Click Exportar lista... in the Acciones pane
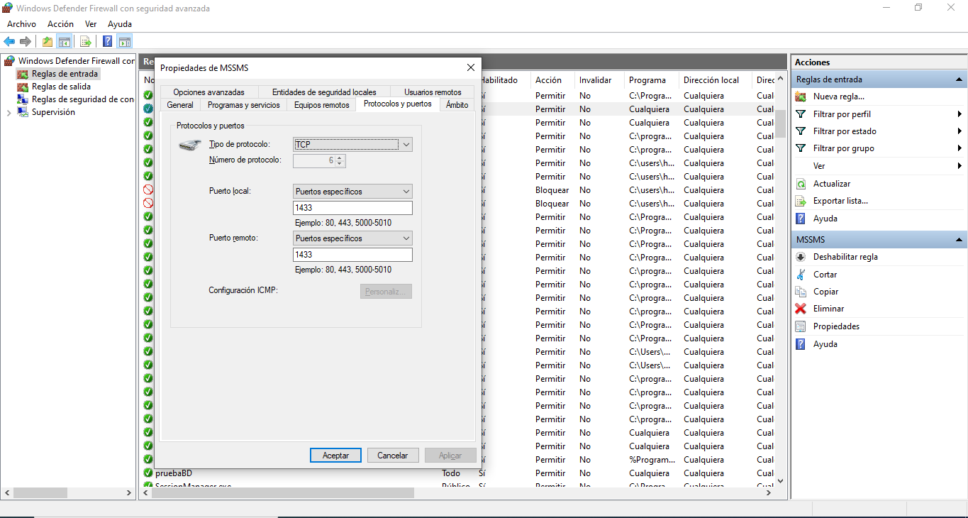Image resolution: width=968 pixels, height=518 pixels. pos(840,201)
